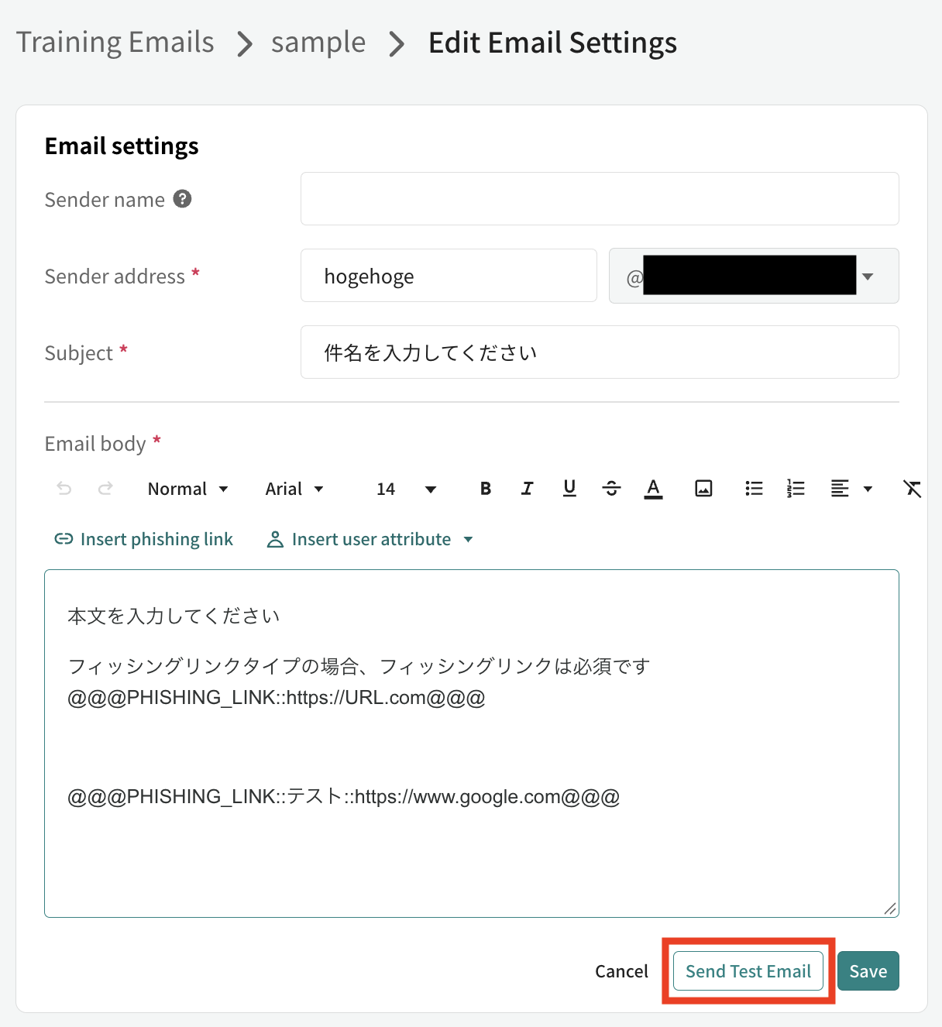Apply numbered list formatting
Image resolution: width=942 pixels, height=1027 pixels.
pos(796,489)
